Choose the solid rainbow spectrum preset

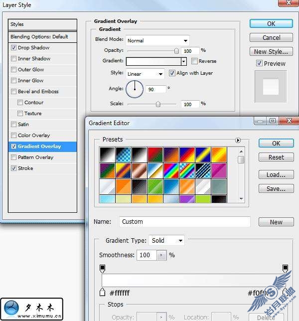(171, 170)
